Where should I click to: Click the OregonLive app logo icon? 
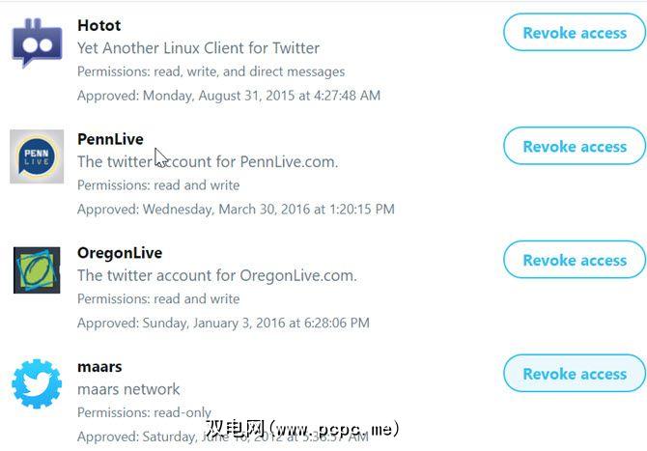[x=37, y=269]
